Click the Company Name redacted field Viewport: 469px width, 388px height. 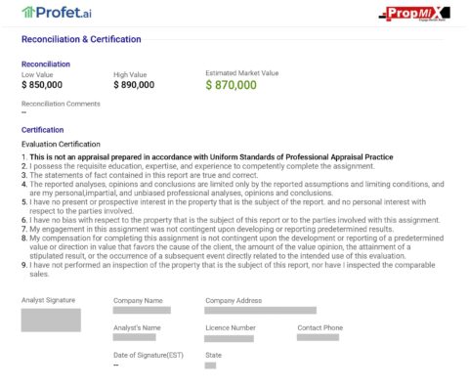[x=142, y=310]
